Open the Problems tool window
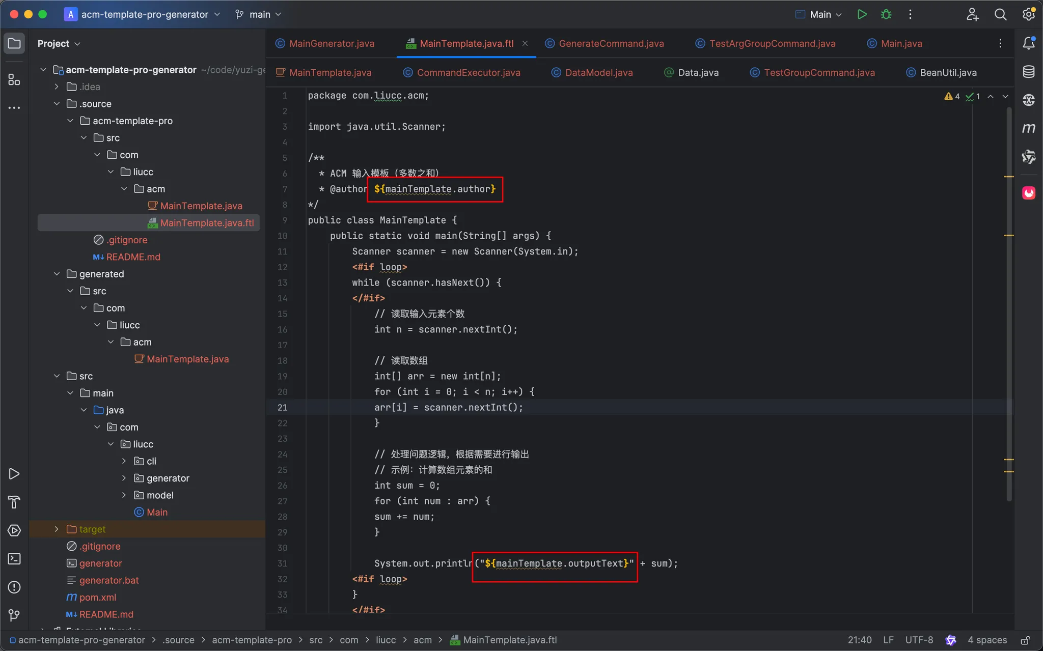 pos(14,587)
